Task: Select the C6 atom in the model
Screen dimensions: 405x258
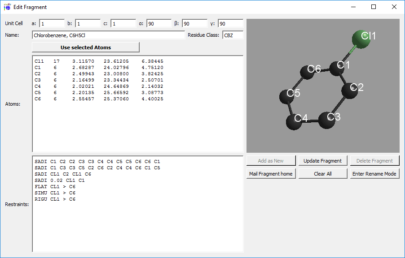Action: (x=308, y=72)
